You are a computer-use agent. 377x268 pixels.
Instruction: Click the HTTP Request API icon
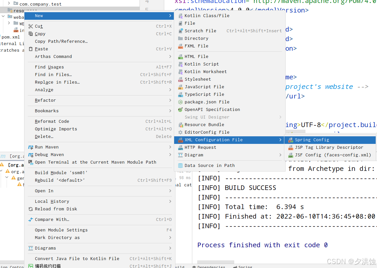(180, 147)
